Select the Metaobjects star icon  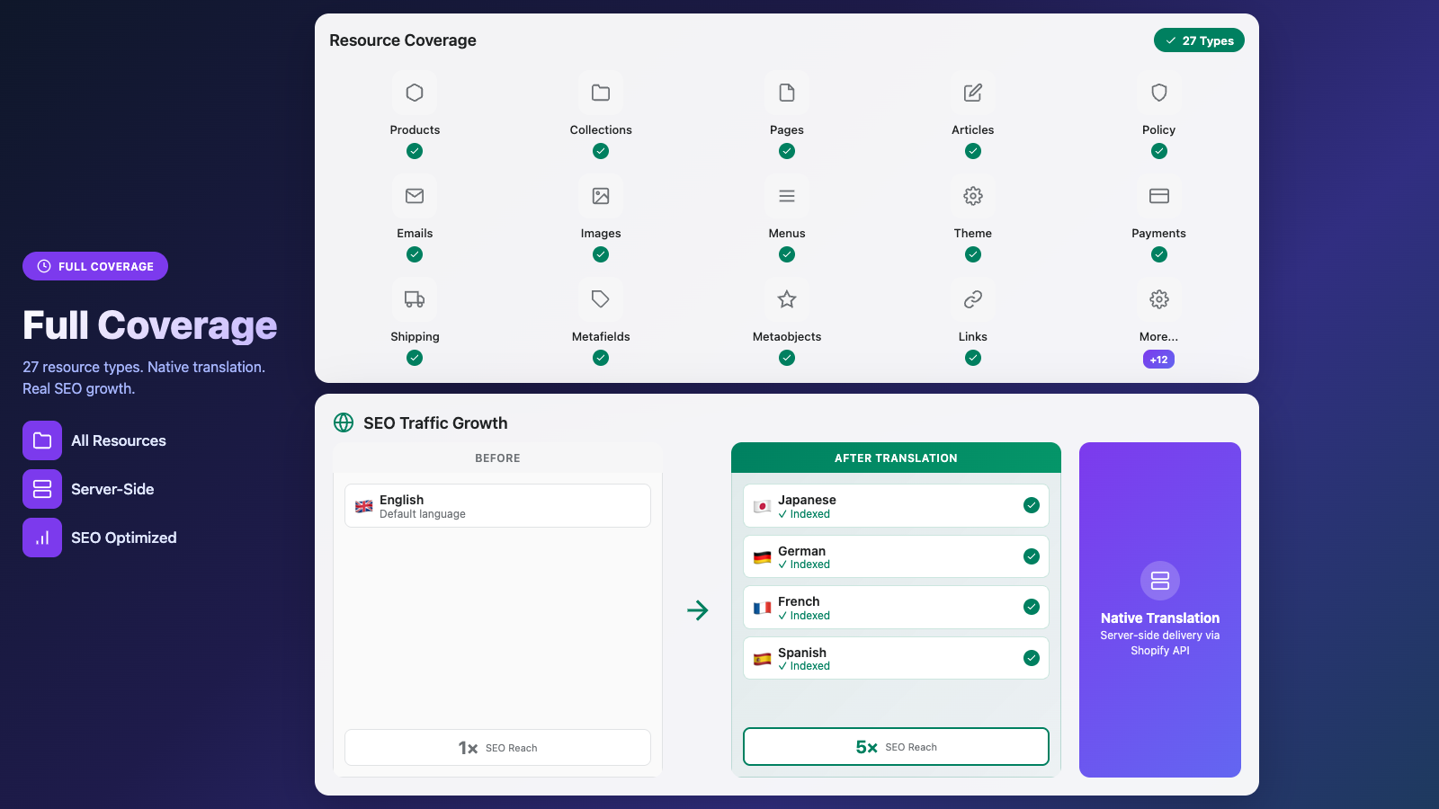[x=787, y=299]
